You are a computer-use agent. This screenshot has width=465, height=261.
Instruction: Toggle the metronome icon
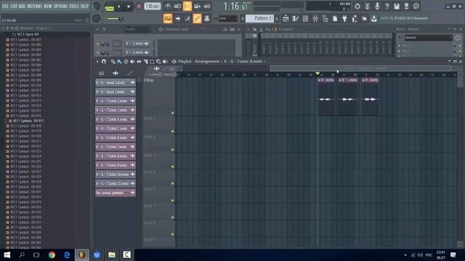point(168,6)
